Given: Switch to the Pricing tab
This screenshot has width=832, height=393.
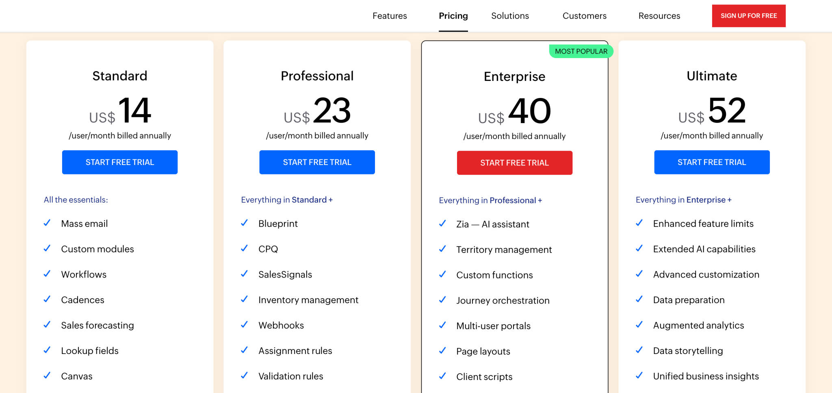Looking at the screenshot, I should point(453,16).
